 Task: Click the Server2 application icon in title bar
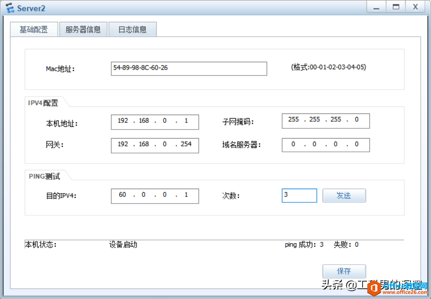pyautogui.click(x=10, y=8)
